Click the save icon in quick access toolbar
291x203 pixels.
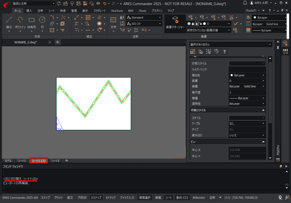[85, 3]
